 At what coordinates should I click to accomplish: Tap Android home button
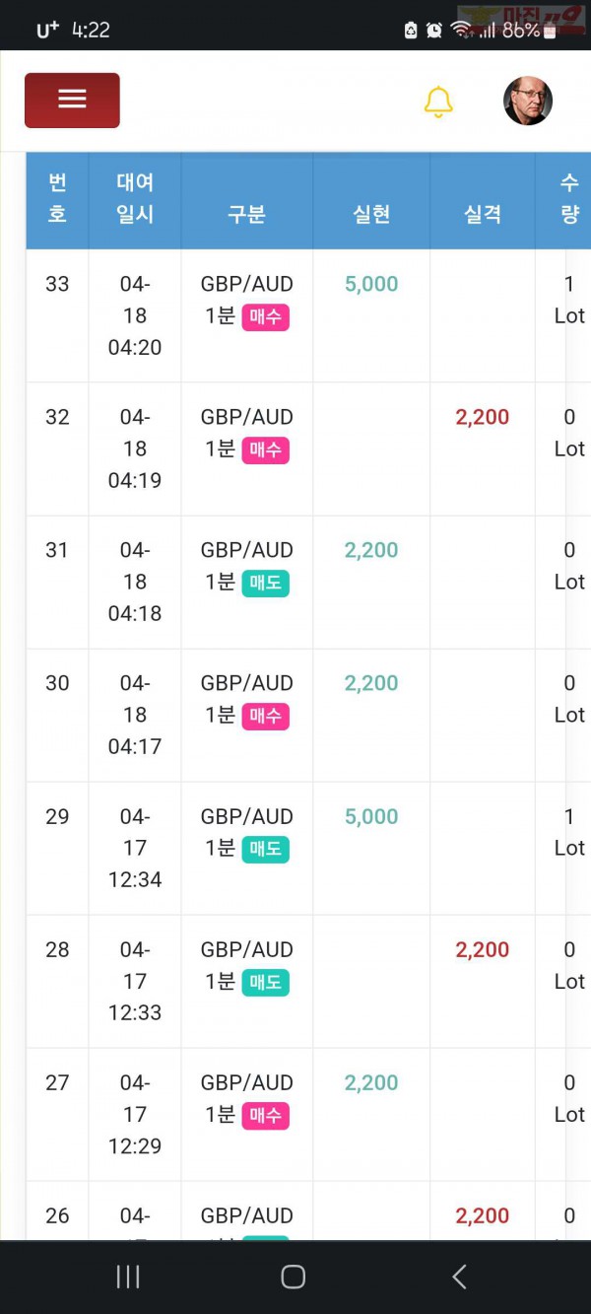(294, 1277)
